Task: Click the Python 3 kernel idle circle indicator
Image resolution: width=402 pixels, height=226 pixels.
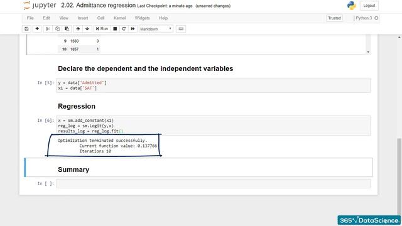Action: tap(376, 18)
